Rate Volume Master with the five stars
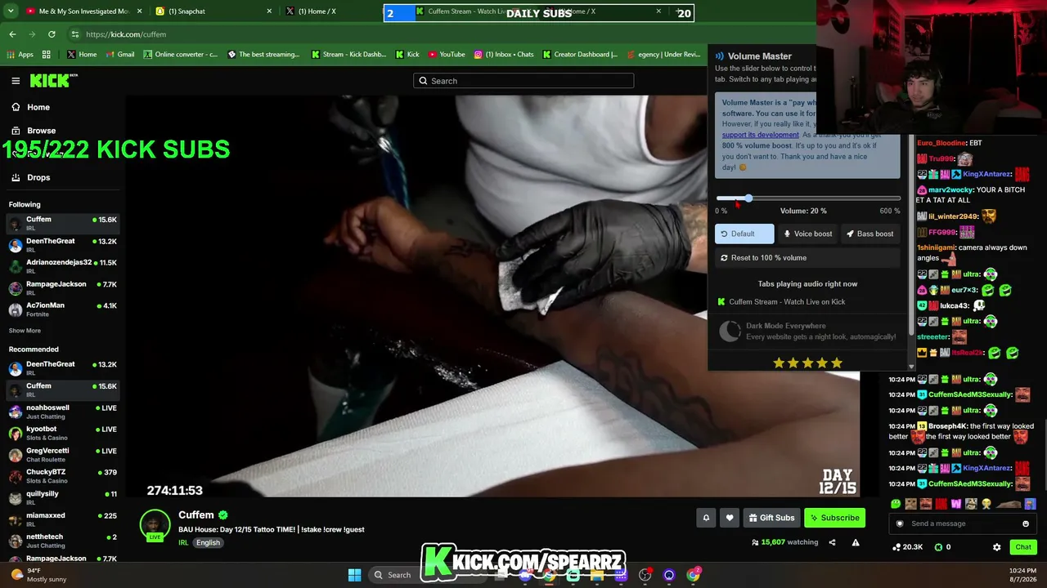 coord(807,363)
